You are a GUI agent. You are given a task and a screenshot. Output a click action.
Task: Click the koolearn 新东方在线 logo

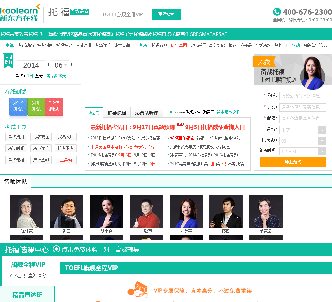tap(20, 13)
